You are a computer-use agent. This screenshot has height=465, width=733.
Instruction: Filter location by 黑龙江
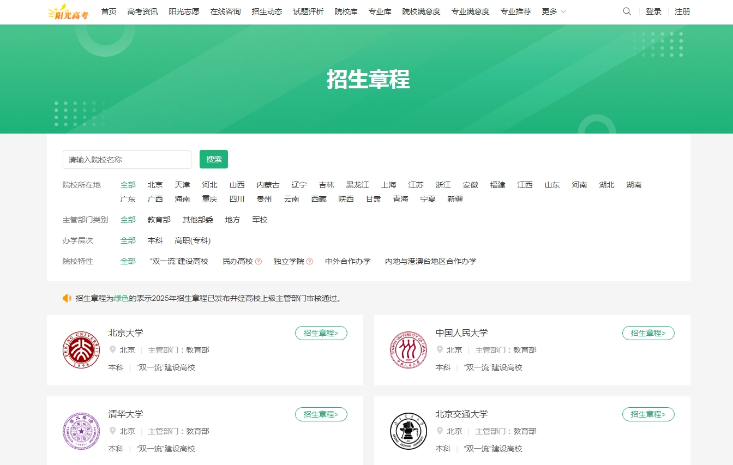pos(358,185)
